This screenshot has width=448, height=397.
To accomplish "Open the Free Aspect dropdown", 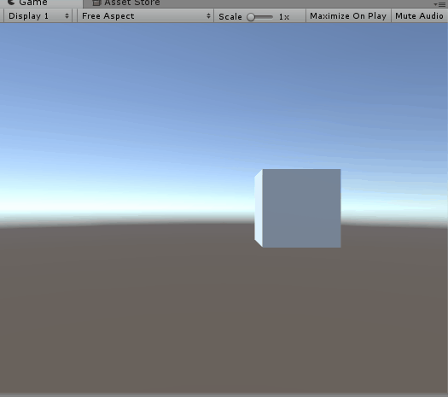I will (145, 15).
